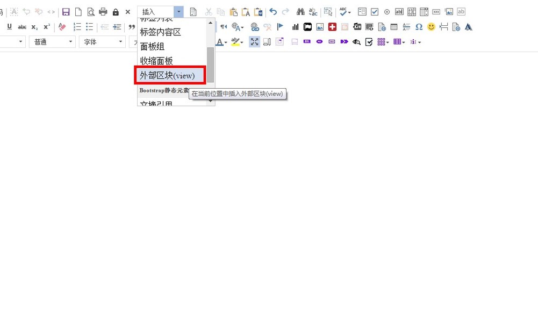
Task: Open the text color dropdown
Action: [221, 42]
